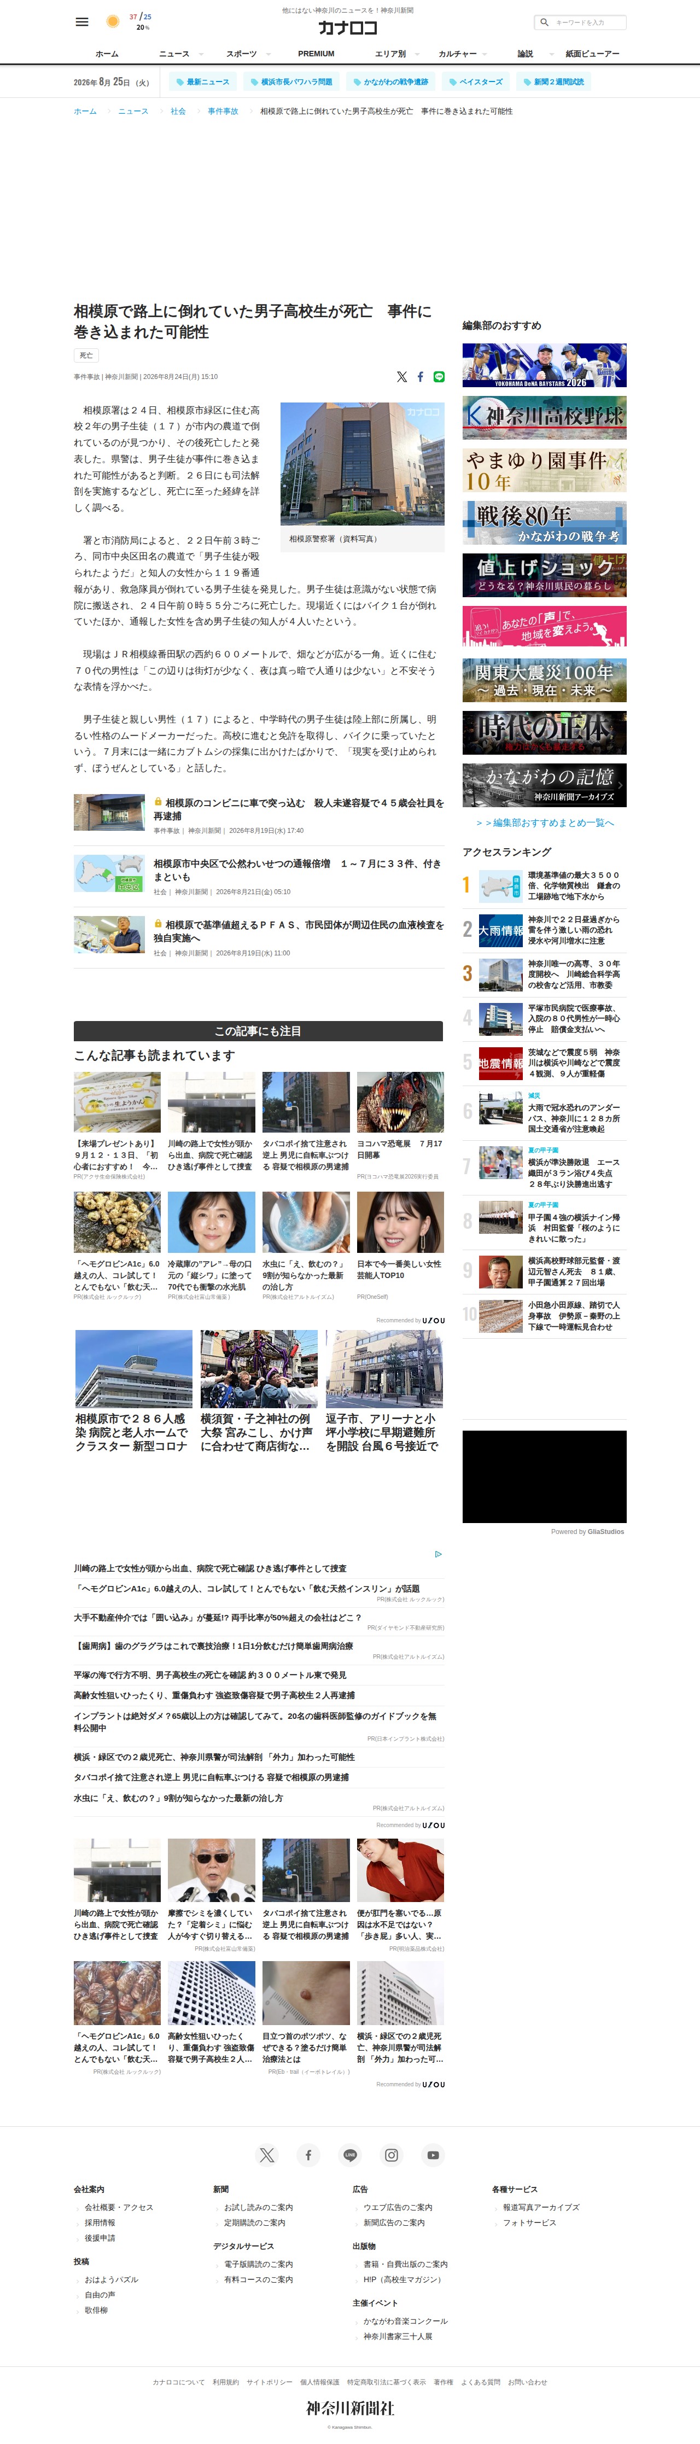Open related article about コンビニ車突っ込み

tap(298, 808)
